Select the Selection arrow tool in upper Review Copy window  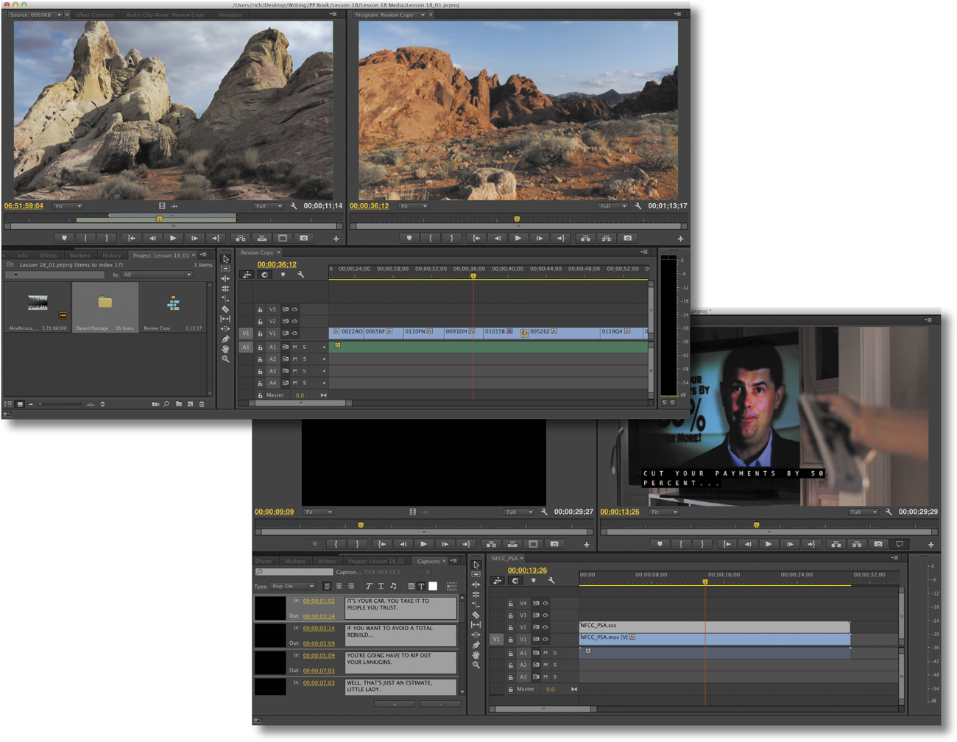[x=225, y=259]
